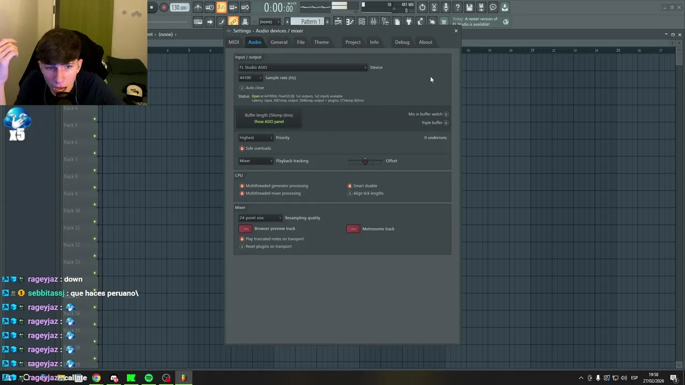The height and width of the screenshot is (385, 685).
Task: Toggle the orange link icon in toolbar
Action: click(x=233, y=21)
